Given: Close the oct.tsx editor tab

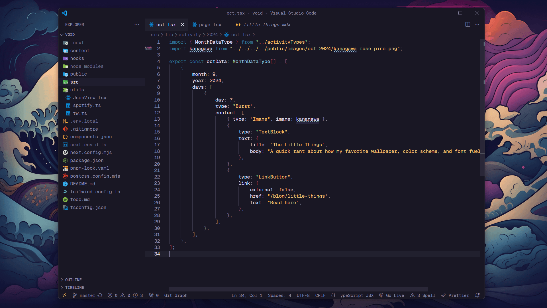Looking at the screenshot, I should point(183,25).
